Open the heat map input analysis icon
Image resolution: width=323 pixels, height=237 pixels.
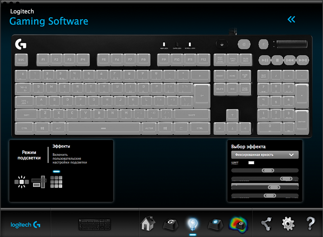click(x=239, y=225)
